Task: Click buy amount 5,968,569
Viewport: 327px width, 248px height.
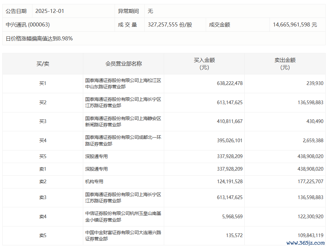Action: (x=232, y=217)
